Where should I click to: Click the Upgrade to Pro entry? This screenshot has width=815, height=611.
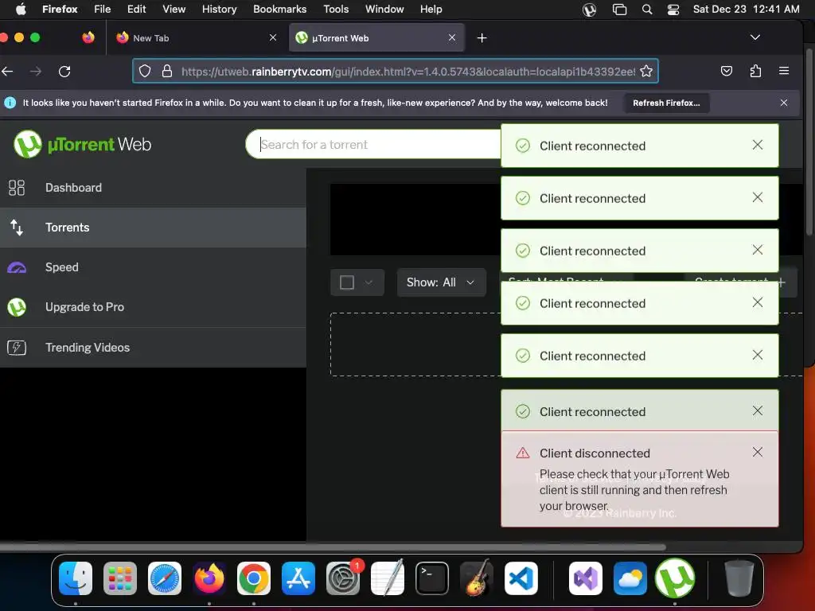[153, 307]
